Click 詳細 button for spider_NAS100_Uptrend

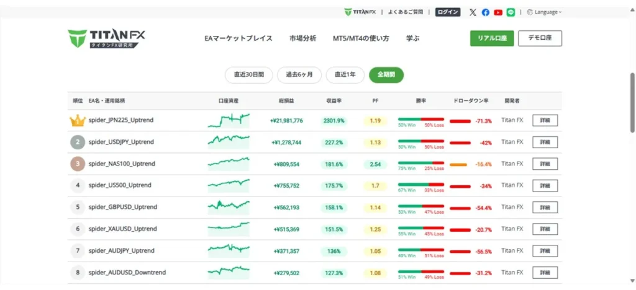545,164
